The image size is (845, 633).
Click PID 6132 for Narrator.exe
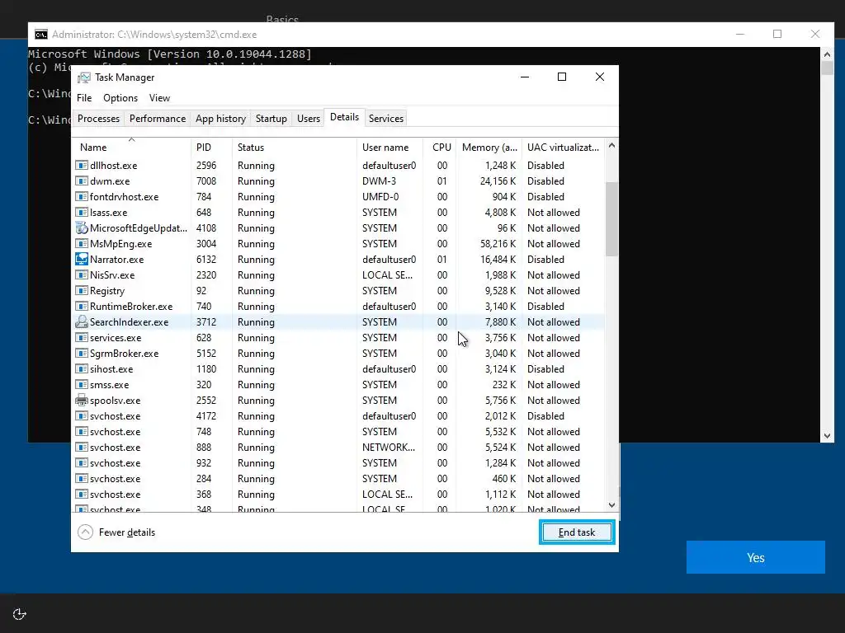click(x=205, y=259)
